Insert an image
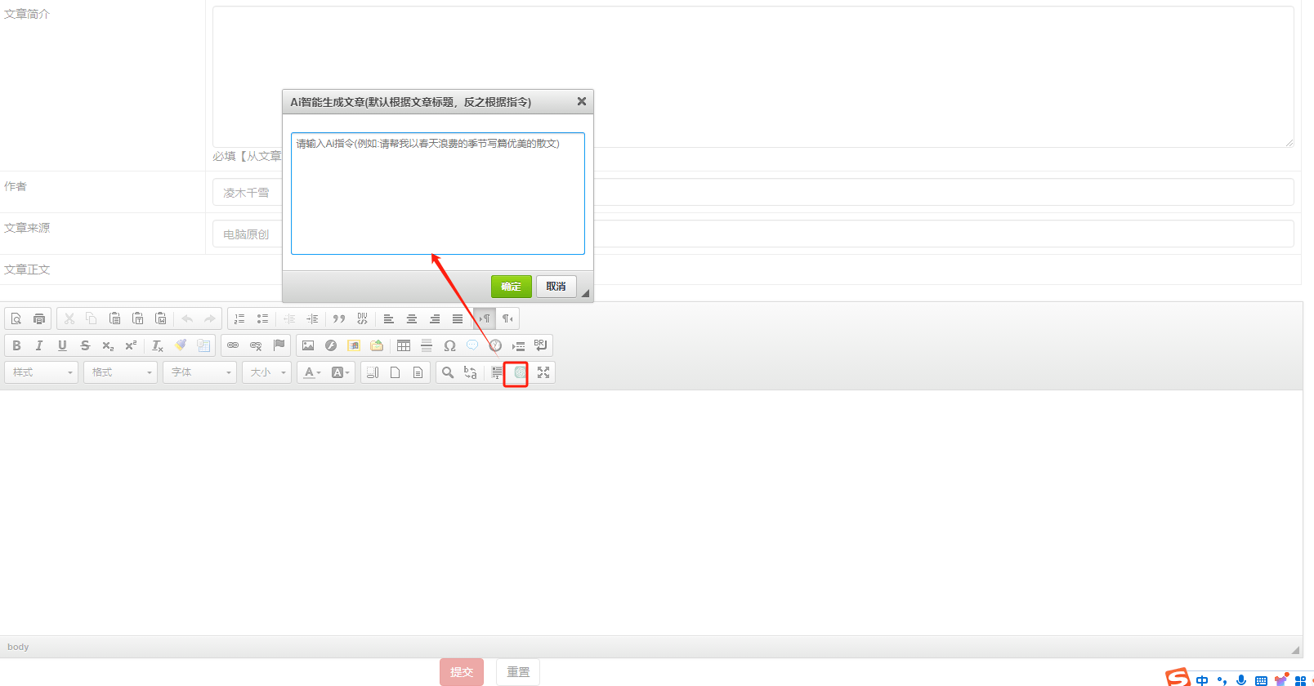The width and height of the screenshot is (1314, 686). [308, 345]
